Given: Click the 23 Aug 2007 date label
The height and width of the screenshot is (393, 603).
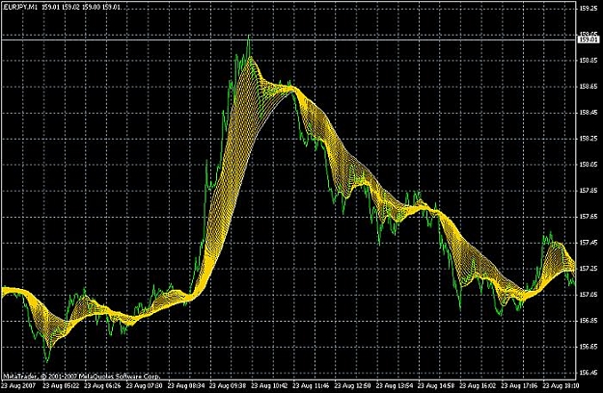Looking at the screenshot, I should click(x=18, y=385).
